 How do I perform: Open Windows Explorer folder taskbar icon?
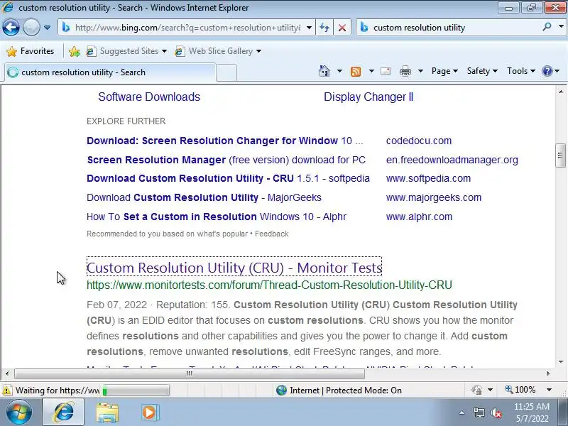coord(107,413)
